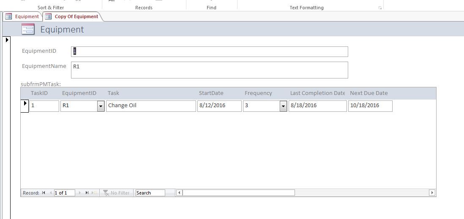Click the No Filter indicator button
Viewport: 464px width, 219px height.
coord(116,193)
